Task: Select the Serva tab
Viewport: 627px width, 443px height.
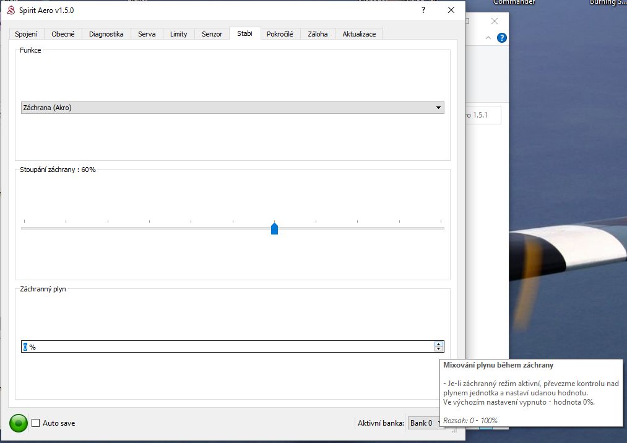Action: [x=147, y=34]
